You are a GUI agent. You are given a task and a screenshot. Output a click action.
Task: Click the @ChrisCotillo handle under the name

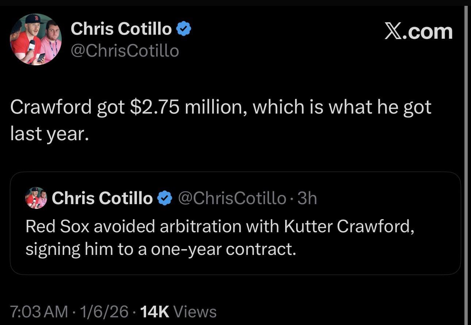125,51
